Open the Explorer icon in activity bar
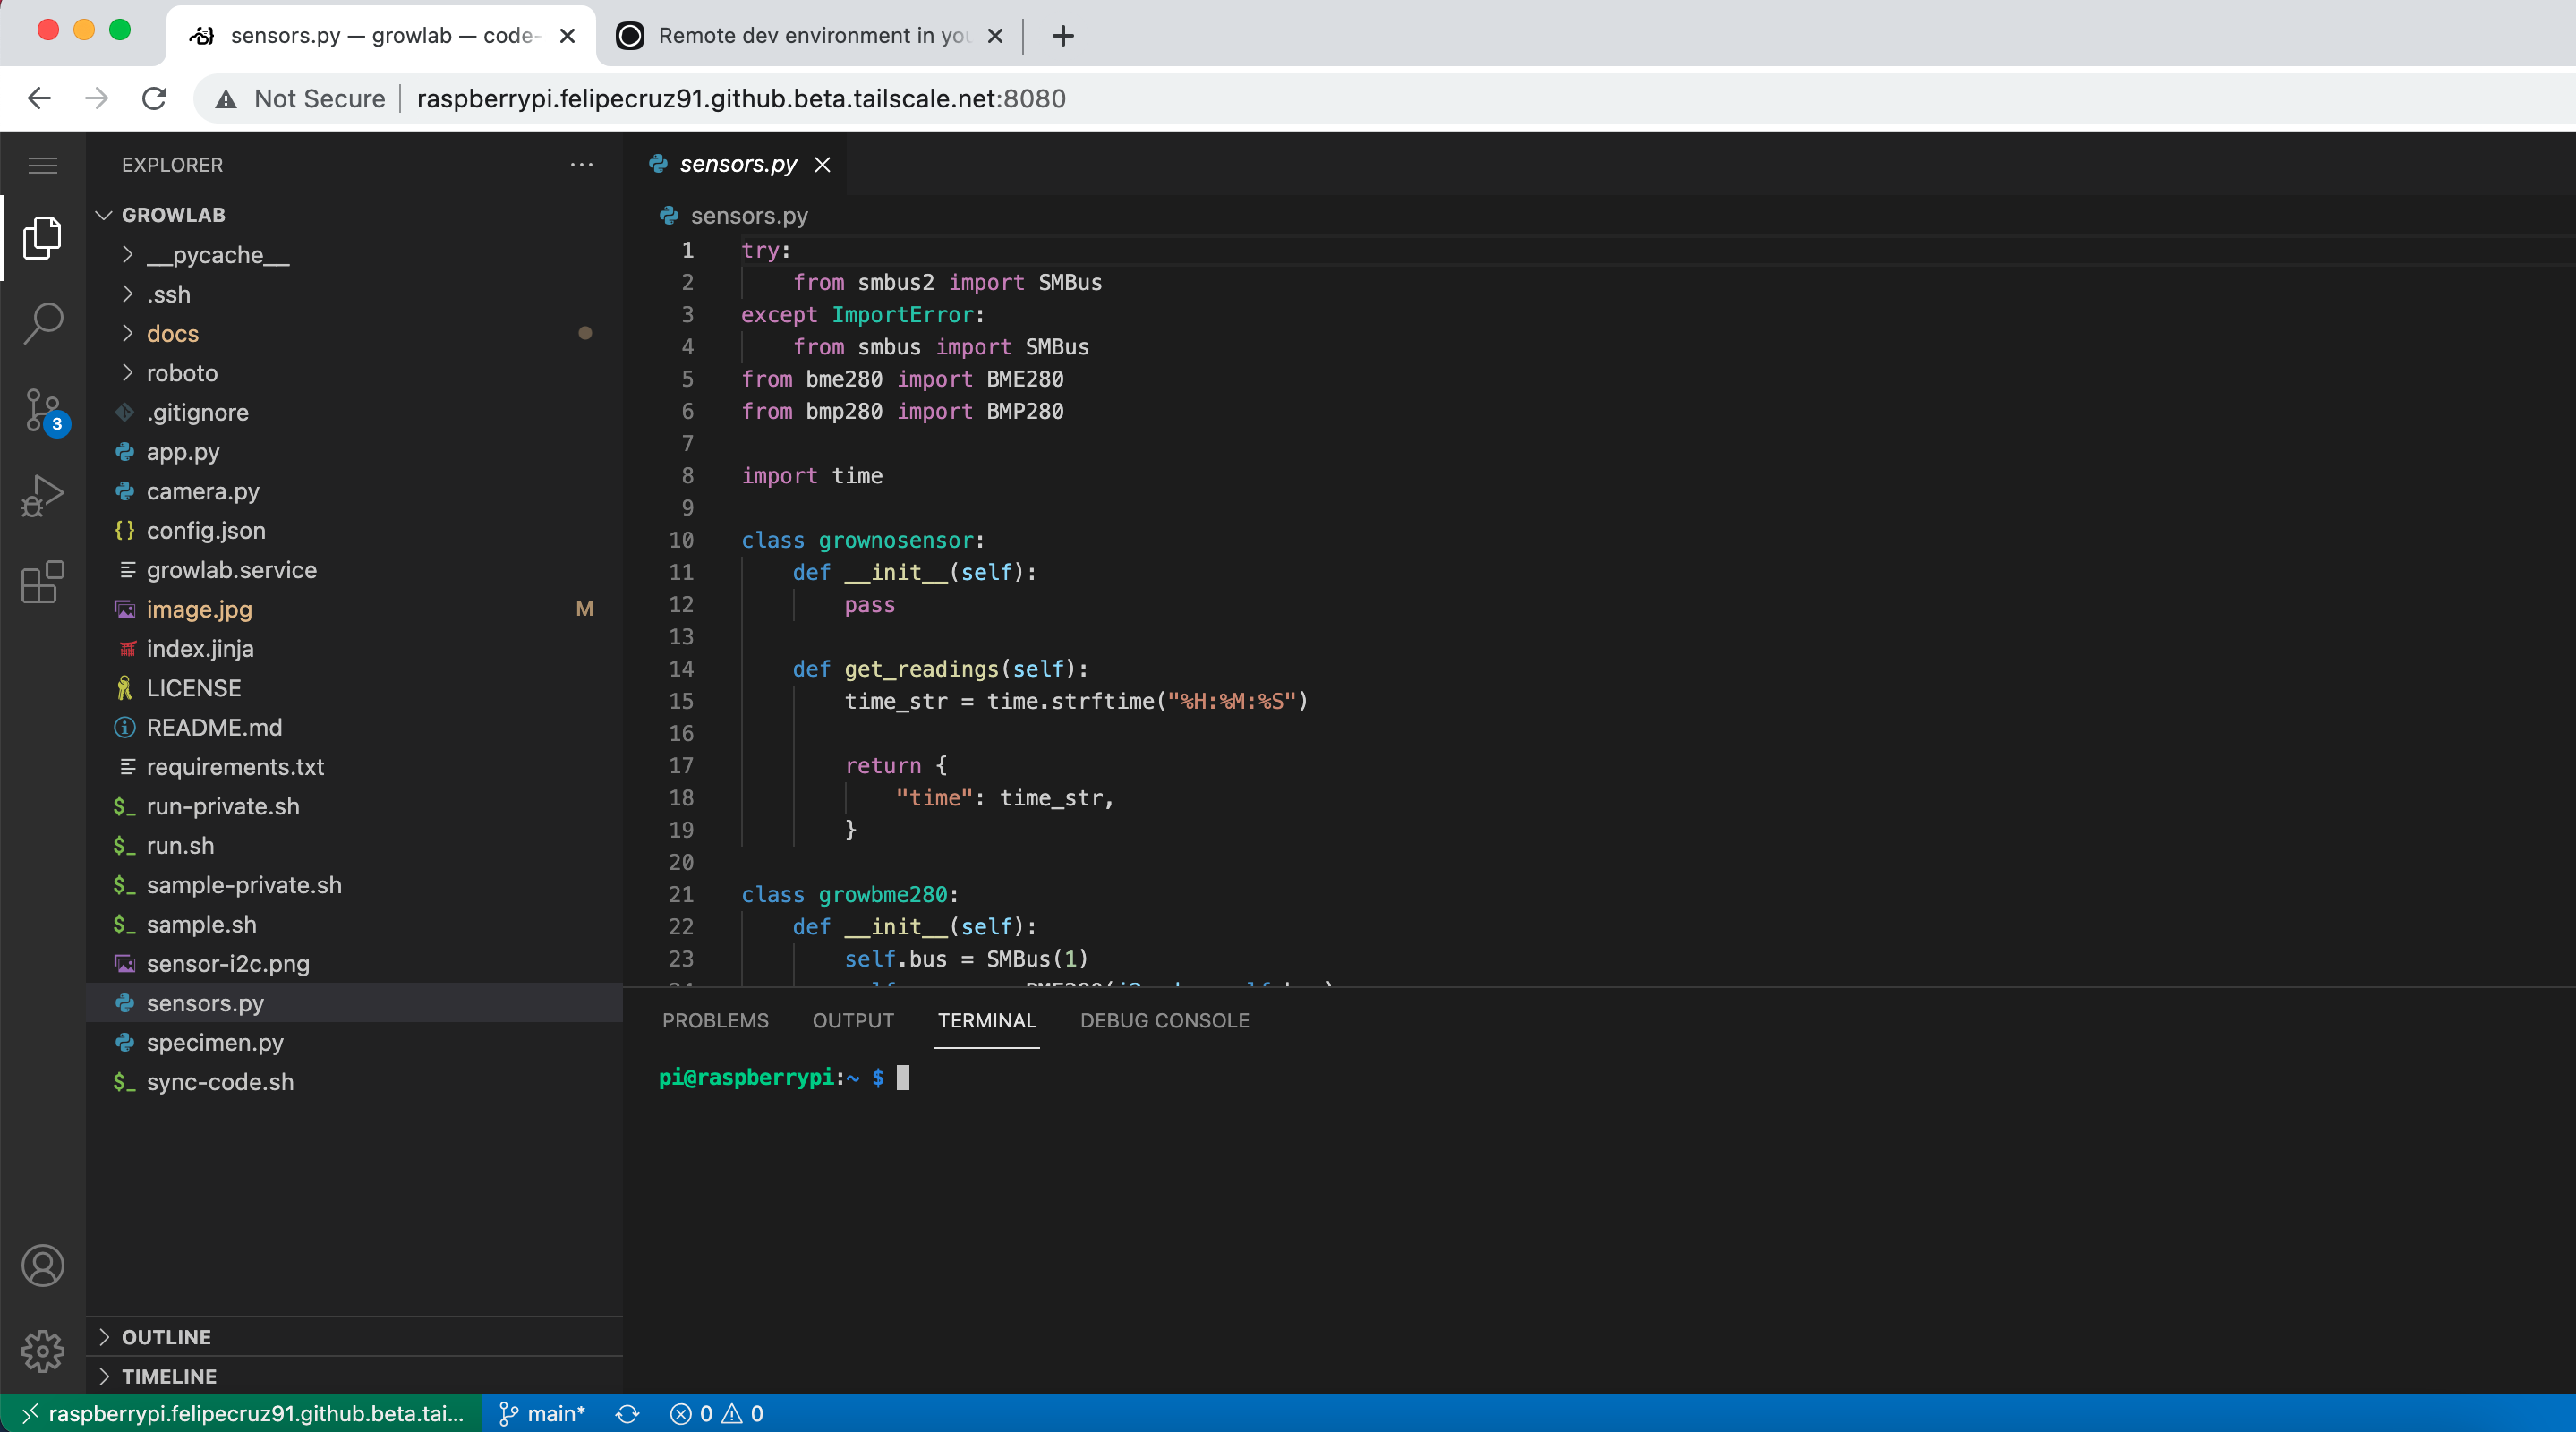 tap(43, 238)
